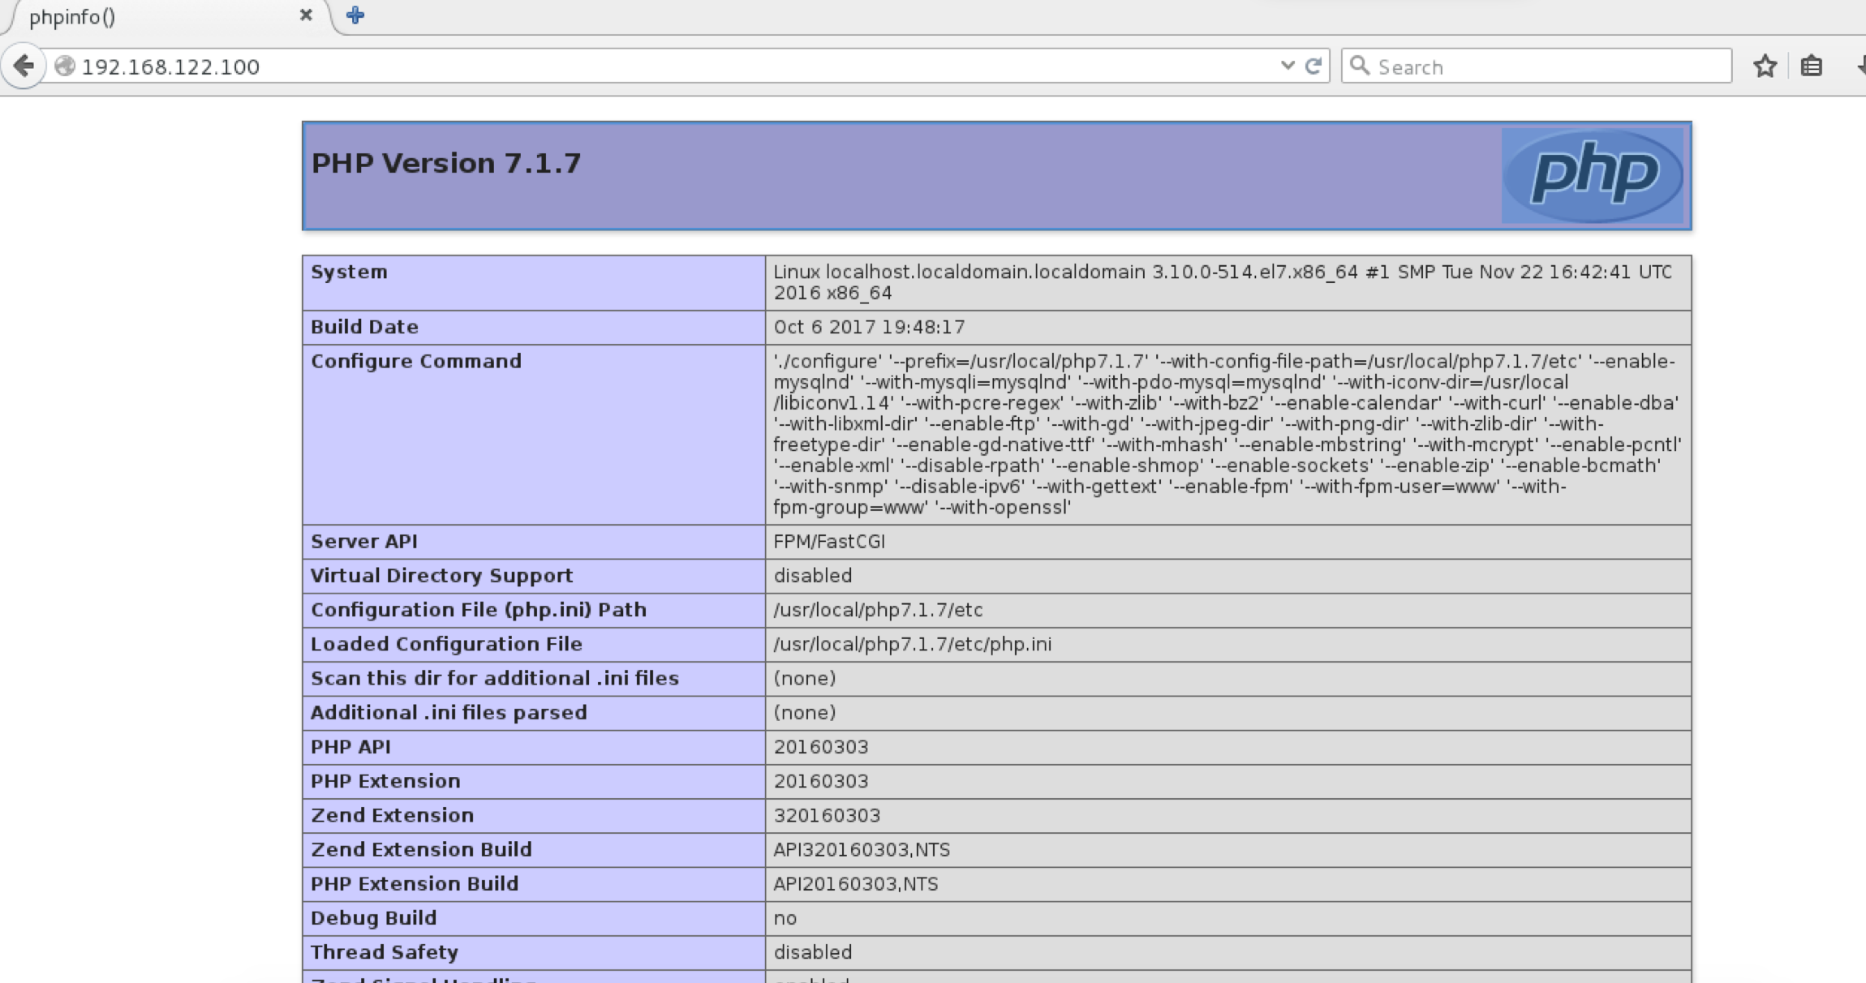The image size is (1866, 983).
Task: Click the Loaded Configuration File path value
Action: pos(912,644)
